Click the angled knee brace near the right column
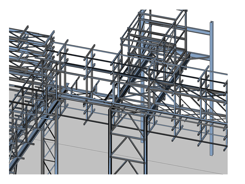 [x=199, y=58]
